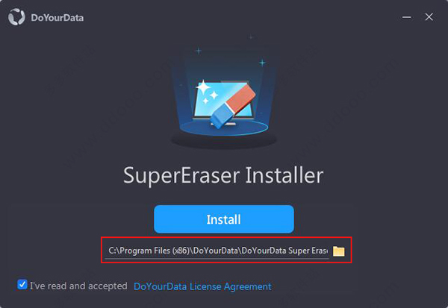This screenshot has height=308, width=448.
Task: Click the dark shadow beneath the illustration platform
Action: pyautogui.click(x=224, y=140)
